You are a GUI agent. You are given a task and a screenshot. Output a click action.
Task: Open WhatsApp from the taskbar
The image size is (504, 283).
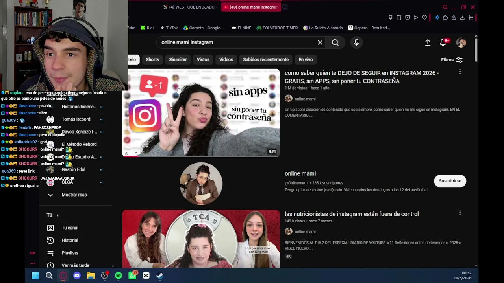tap(132, 276)
